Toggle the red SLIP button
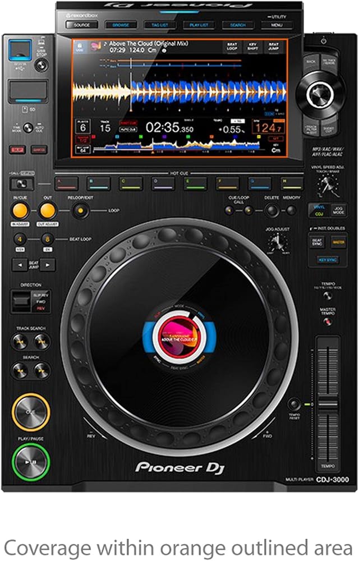The image size is (359, 561). pos(17,150)
